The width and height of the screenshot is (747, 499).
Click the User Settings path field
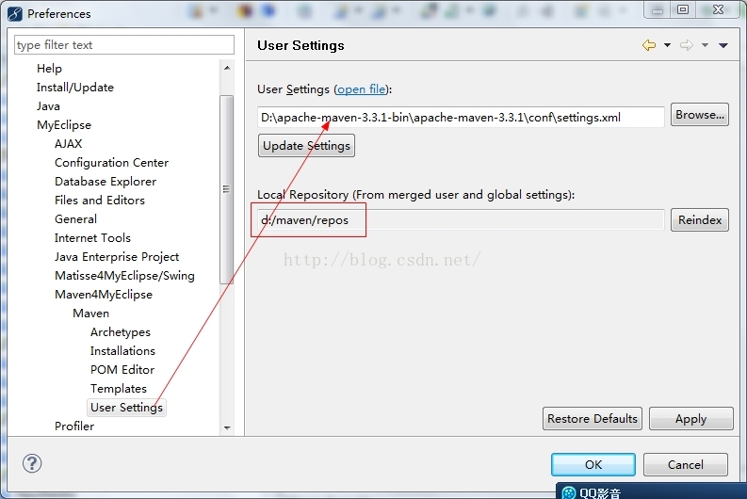point(461,117)
